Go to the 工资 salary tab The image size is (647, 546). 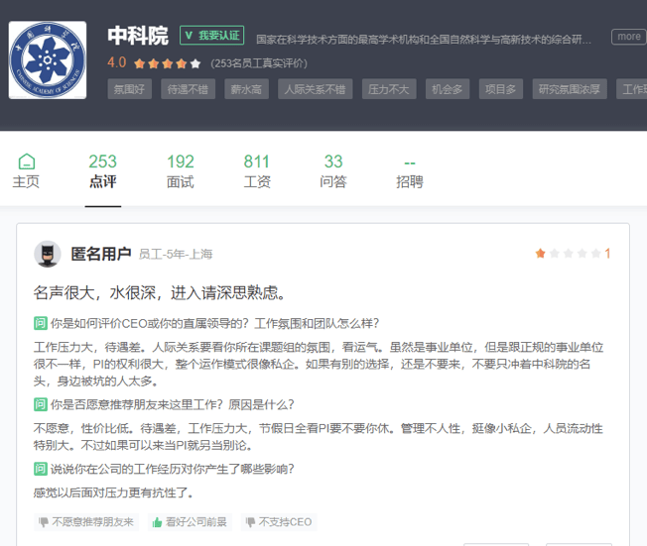coord(257,171)
